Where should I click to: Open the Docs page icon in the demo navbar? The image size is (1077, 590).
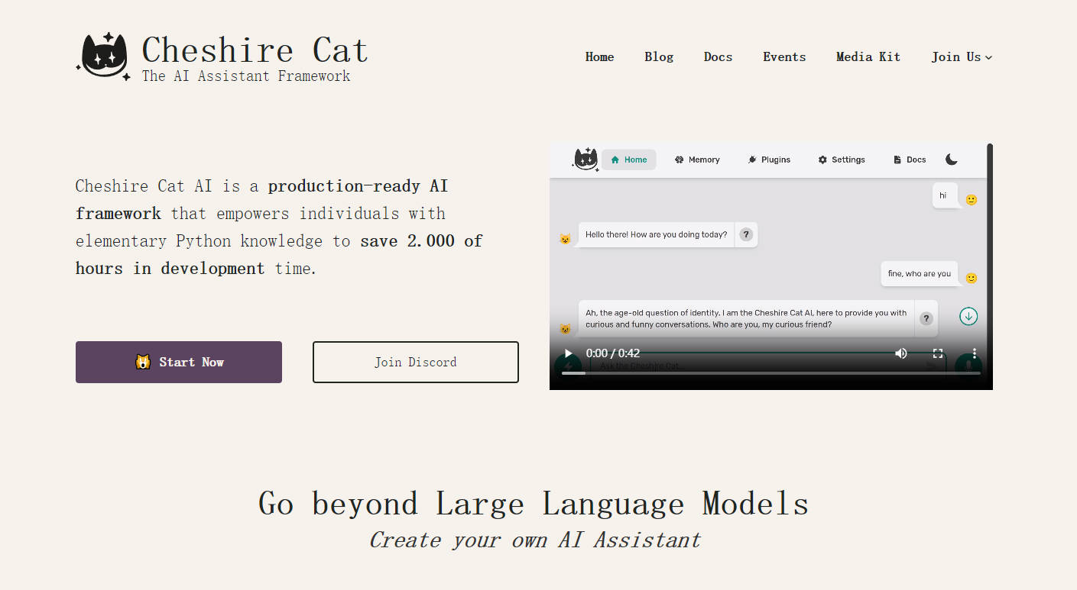coord(896,159)
